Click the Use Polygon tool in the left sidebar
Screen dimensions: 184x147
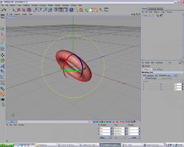tap(3, 49)
